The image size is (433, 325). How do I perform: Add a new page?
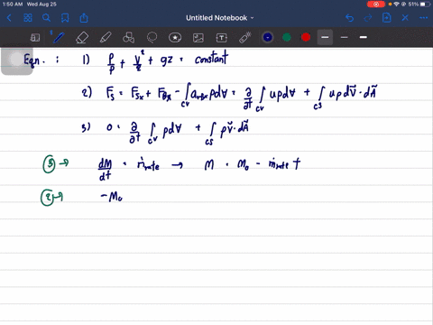point(386,18)
